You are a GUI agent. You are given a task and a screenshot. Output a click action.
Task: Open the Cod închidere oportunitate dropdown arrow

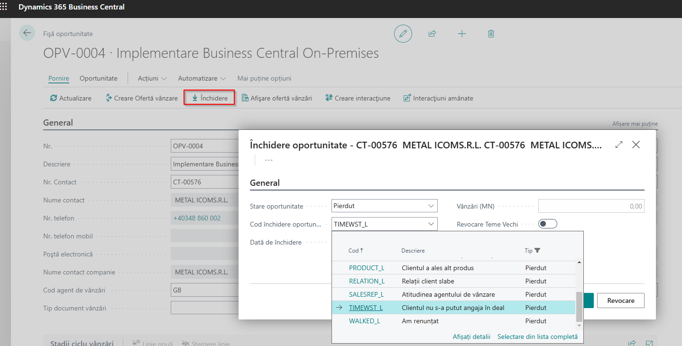pos(431,224)
